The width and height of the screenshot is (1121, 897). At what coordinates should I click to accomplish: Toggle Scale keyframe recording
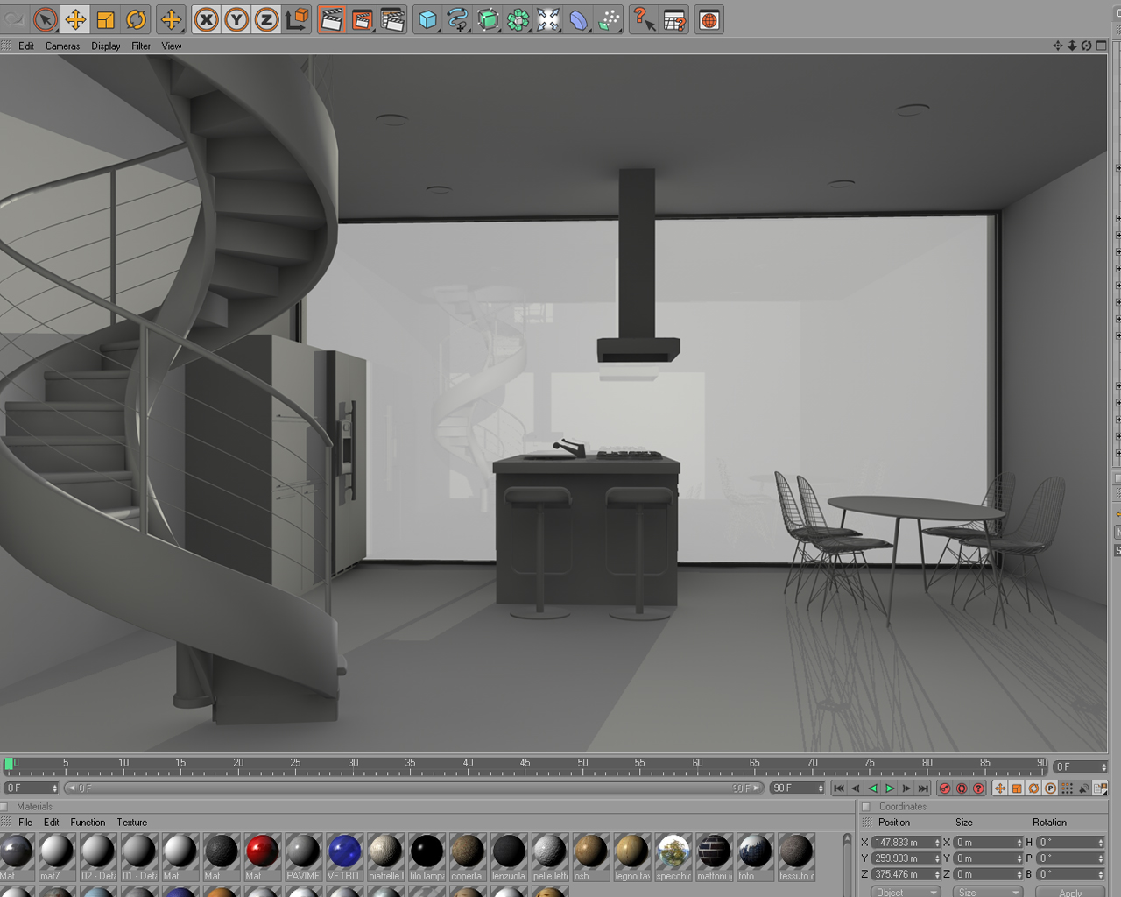[x=1017, y=788]
